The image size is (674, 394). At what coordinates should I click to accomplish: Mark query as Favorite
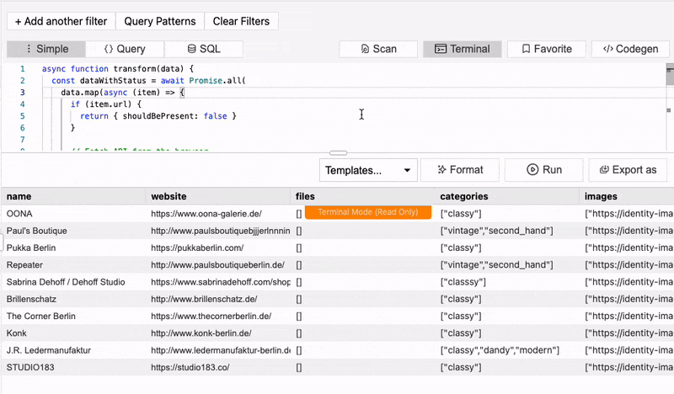(x=547, y=49)
